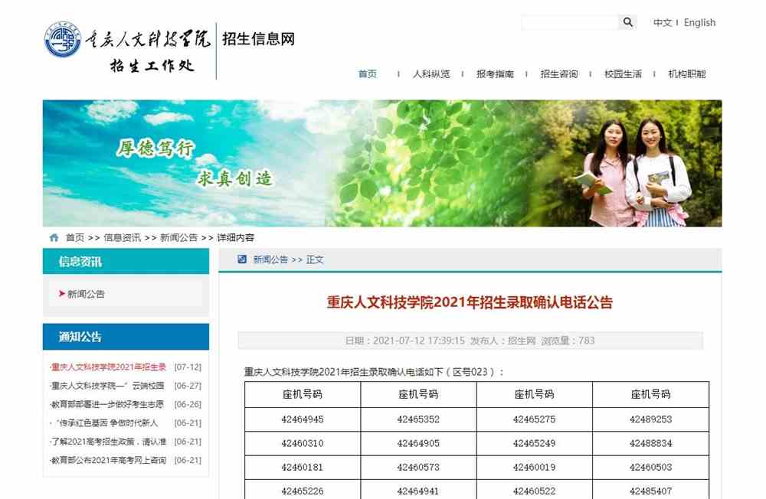766x499 pixels.
Task: Click the 信息资讯 sidebar header
Action: click(x=126, y=261)
